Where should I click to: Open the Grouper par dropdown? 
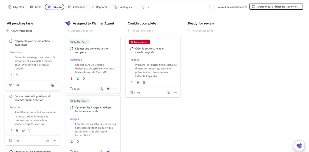coord(276,7)
